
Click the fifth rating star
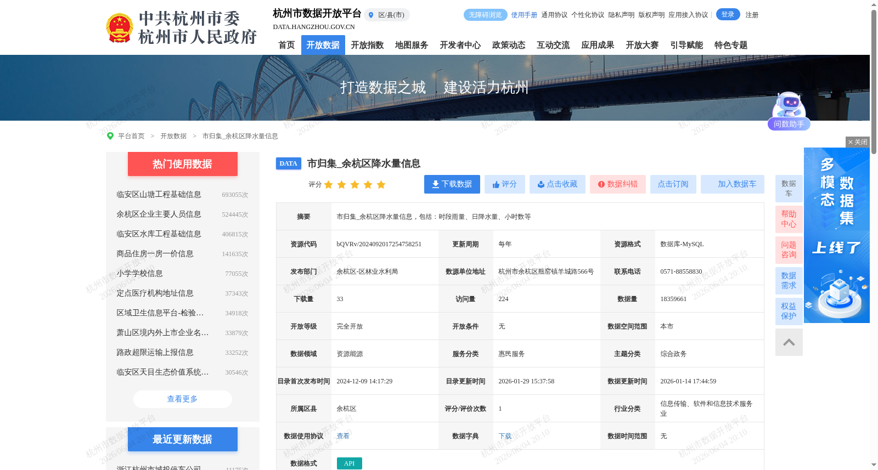[381, 185]
